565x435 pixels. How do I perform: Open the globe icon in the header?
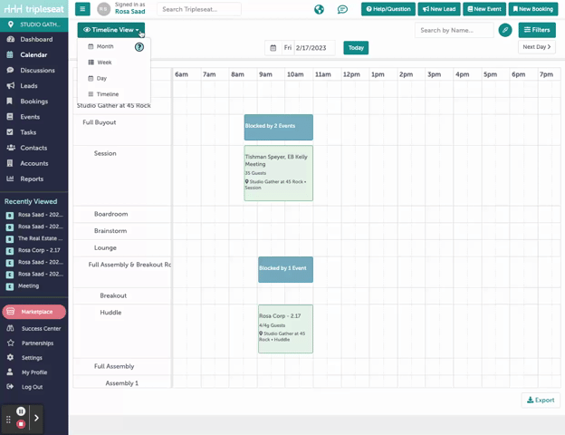[320, 9]
